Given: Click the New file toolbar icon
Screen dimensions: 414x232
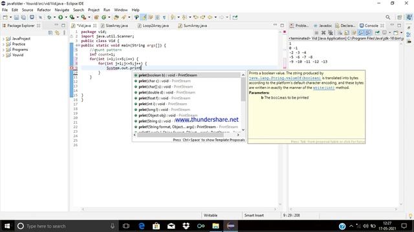Looking at the screenshot, I should pos(5,17).
